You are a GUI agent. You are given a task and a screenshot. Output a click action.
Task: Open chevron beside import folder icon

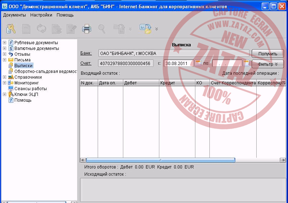[156, 29]
